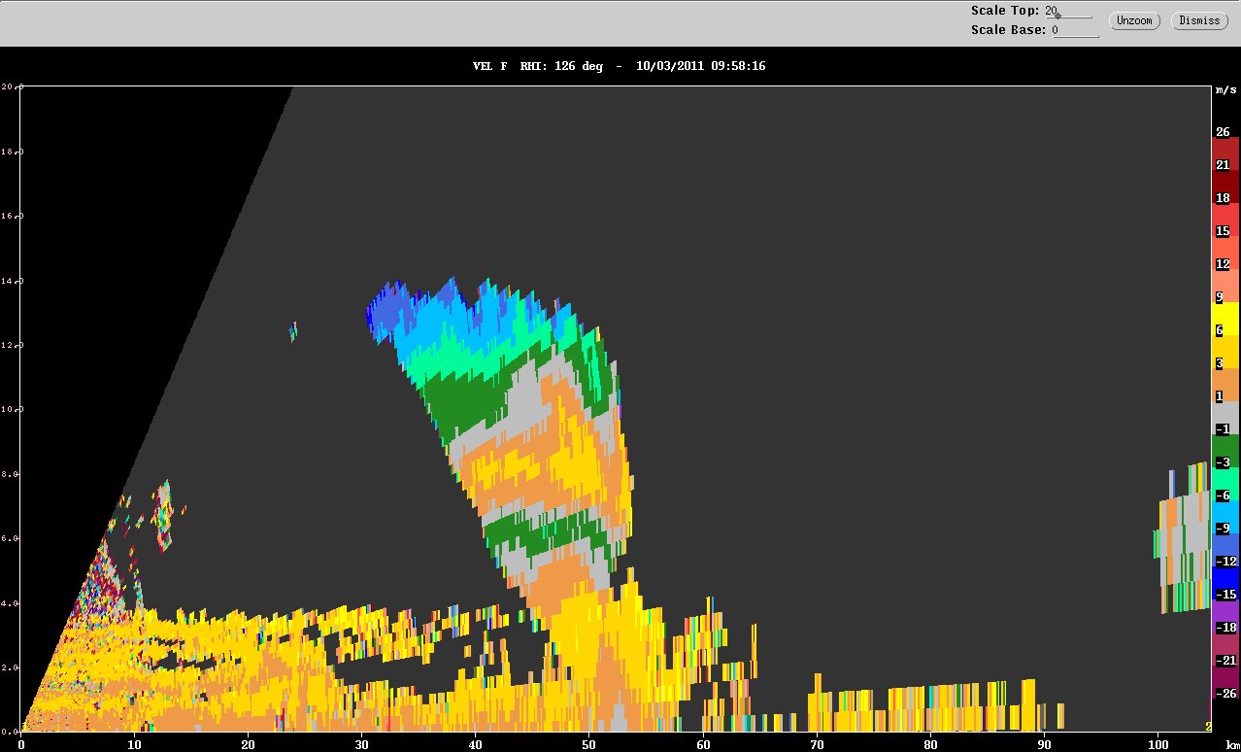Select the gray swatch between 1 and -1
The width and height of the screenshot is (1241, 752).
tap(1224, 416)
